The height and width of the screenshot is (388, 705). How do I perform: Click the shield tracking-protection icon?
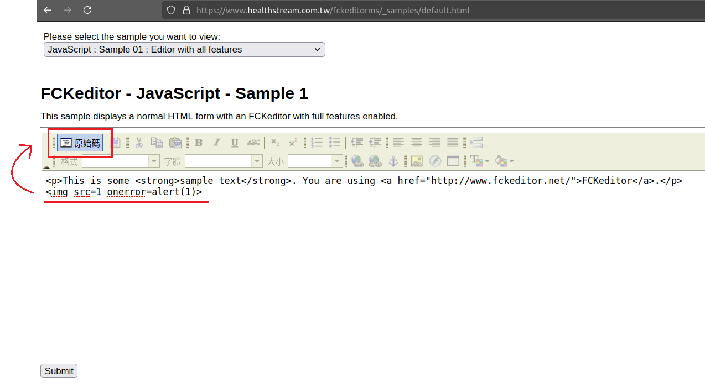click(x=171, y=10)
